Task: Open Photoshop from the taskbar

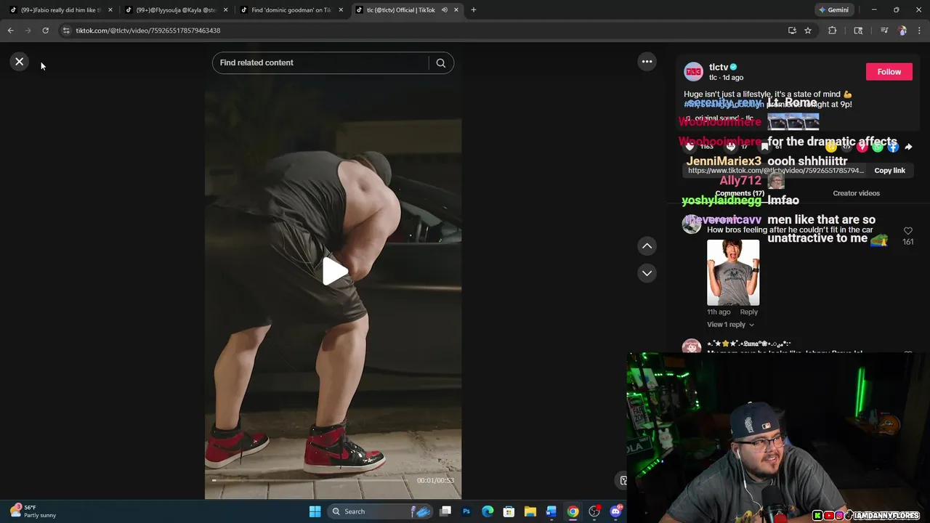Action: 466,511
